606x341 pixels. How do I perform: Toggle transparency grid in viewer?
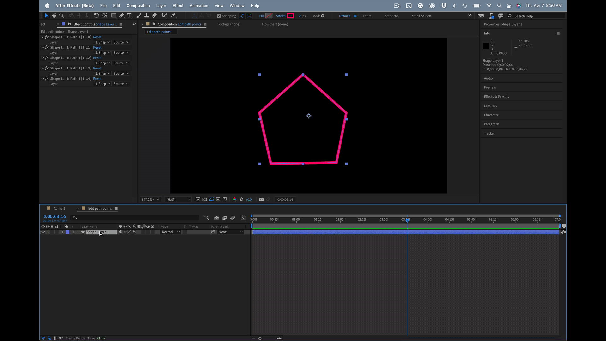point(205,200)
